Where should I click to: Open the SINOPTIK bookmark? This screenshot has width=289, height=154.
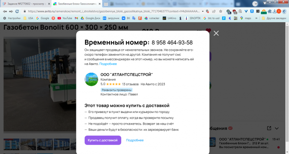pyautogui.click(x=193, y=18)
